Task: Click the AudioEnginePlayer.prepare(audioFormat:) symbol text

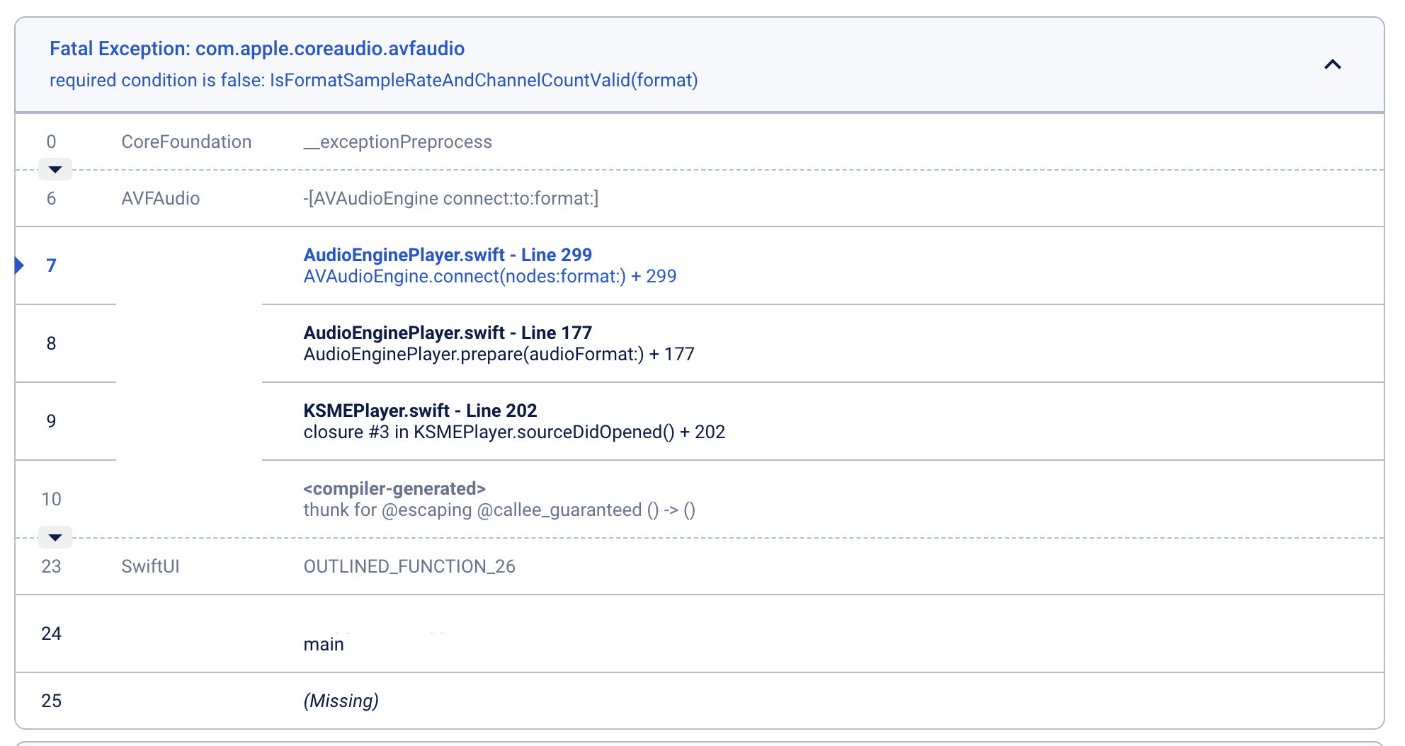Action: coord(499,354)
